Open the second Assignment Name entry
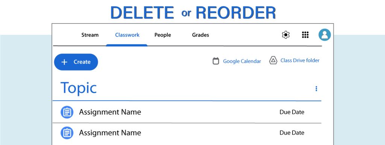The width and height of the screenshot is (385, 145). click(110, 133)
